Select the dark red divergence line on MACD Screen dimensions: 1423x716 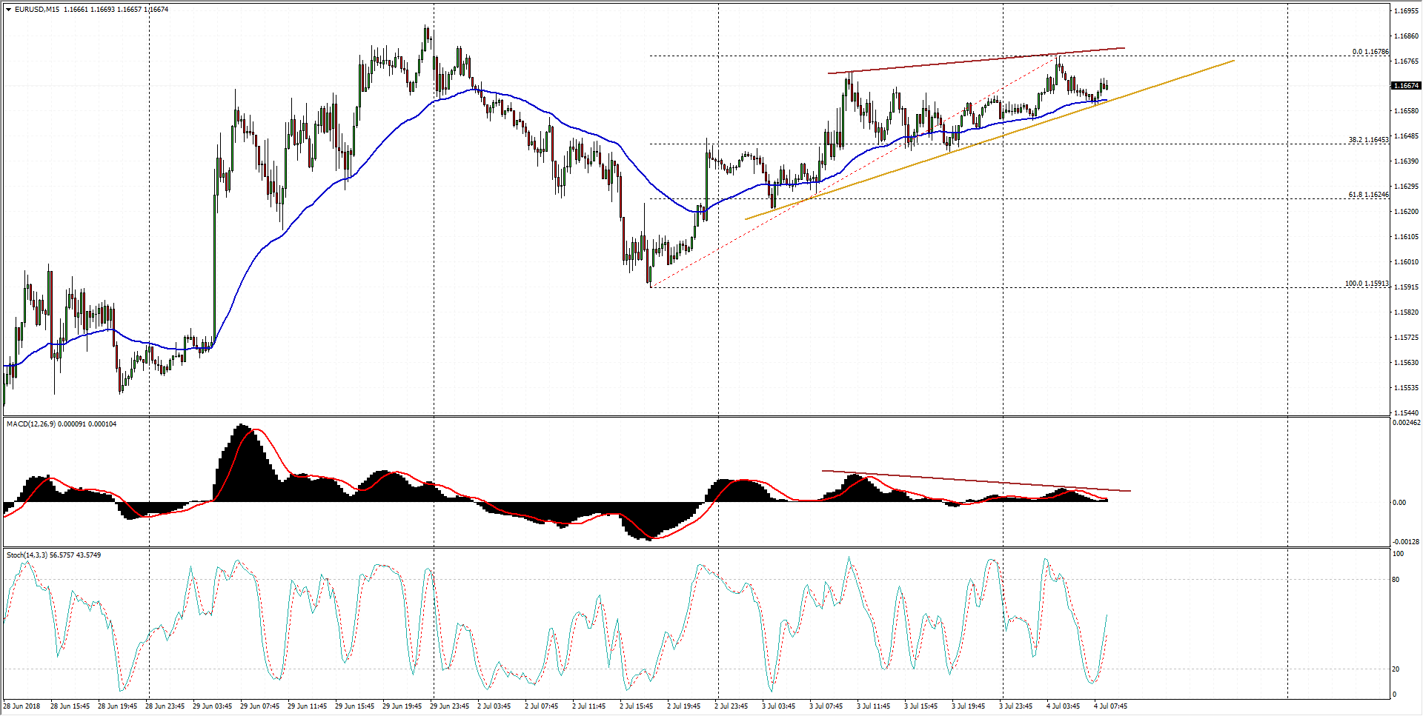coord(963,480)
